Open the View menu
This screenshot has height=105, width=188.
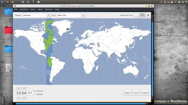point(33,9)
